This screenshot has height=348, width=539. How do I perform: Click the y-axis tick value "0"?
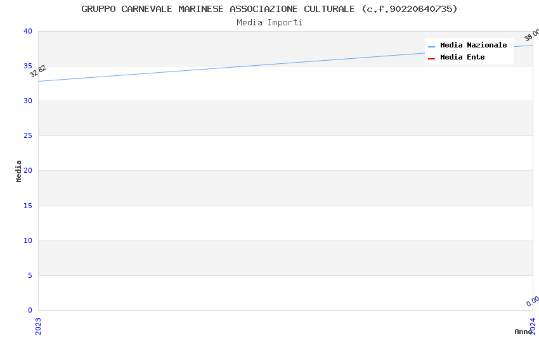[30, 310]
